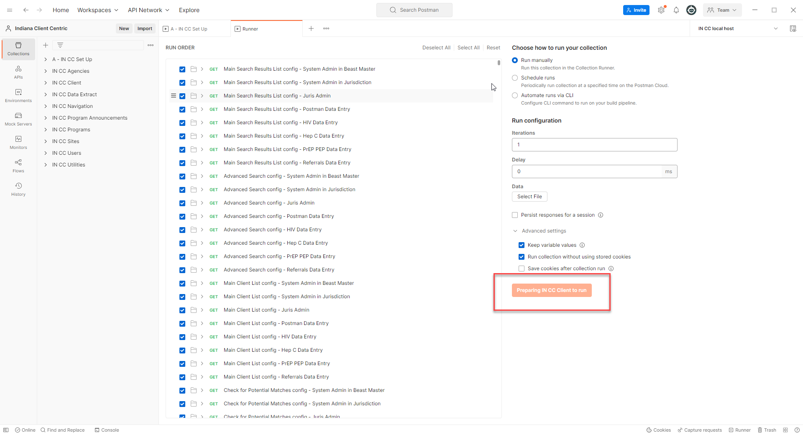The width and height of the screenshot is (803, 435).
Task: Switch to the A - IN CC Set Up tab
Action: (x=188, y=28)
